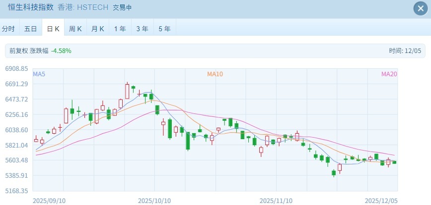Click the 2025/09/10 date axis label
This screenshot has width=431, height=205.
48,201
